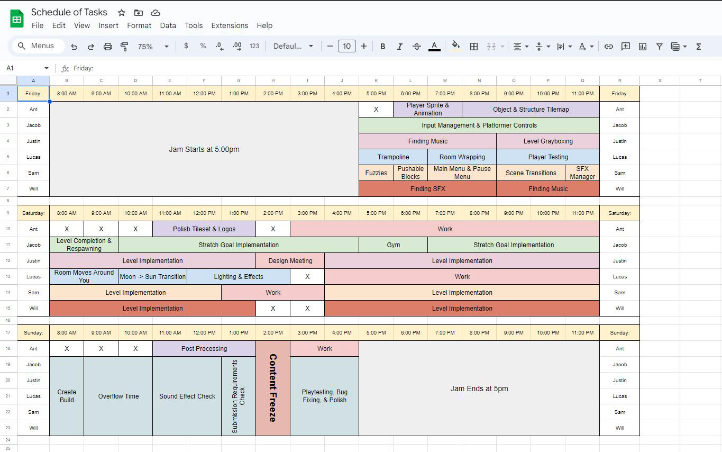Open the Edit menu

[59, 25]
